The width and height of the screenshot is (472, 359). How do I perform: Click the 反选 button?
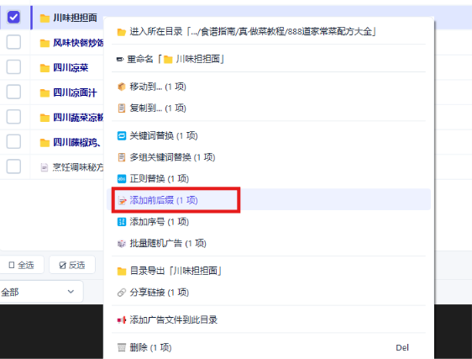point(72,265)
